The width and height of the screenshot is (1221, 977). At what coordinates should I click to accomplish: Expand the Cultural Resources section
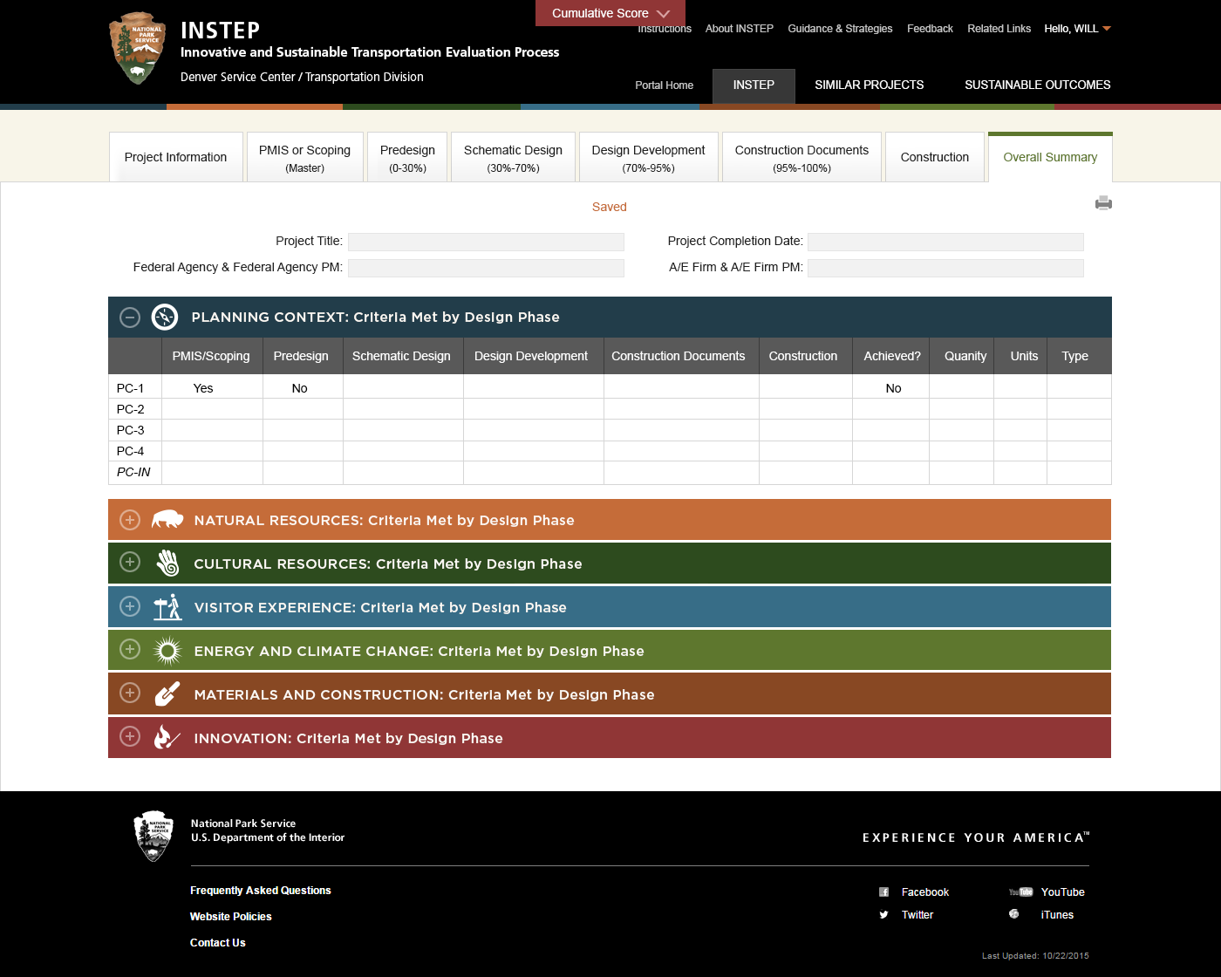[130, 563]
